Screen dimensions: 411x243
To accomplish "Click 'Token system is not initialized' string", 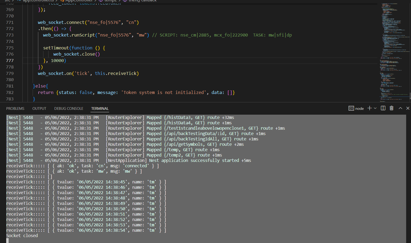I will 163,92.
